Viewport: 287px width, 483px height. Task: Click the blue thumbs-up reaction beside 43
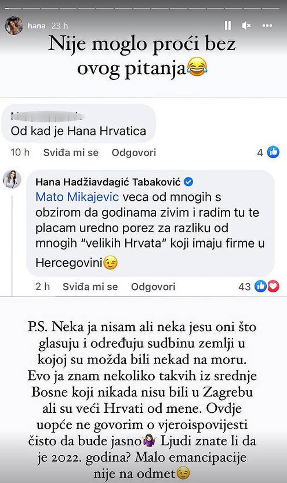coord(261,287)
